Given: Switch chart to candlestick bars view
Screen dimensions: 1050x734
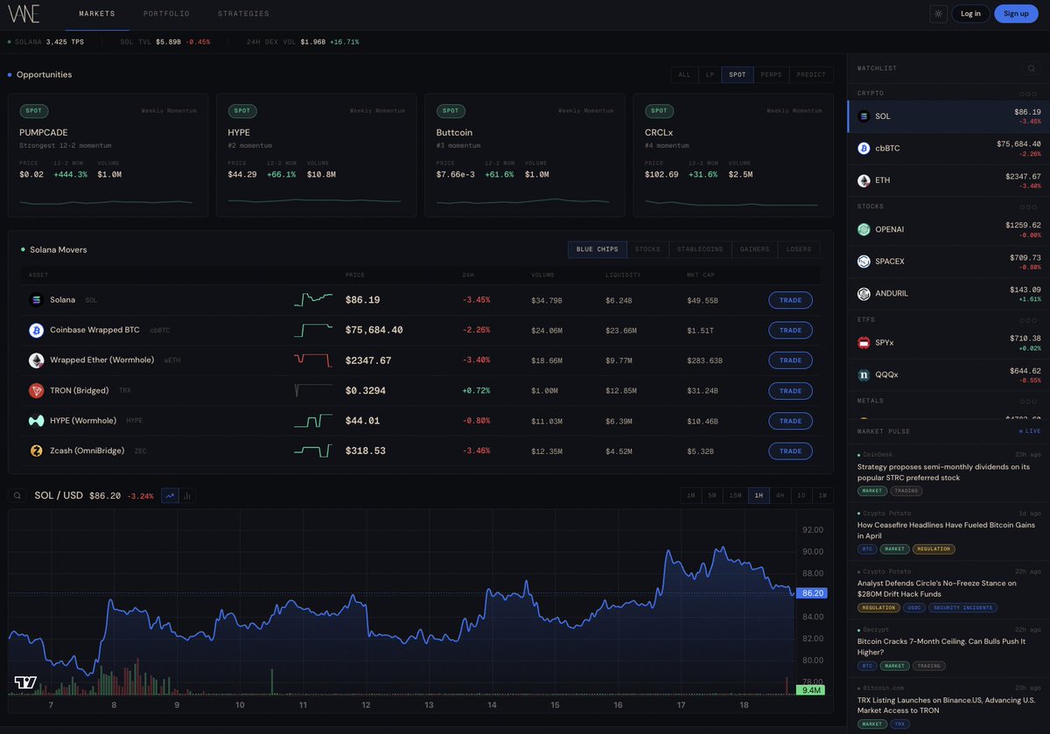Looking at the screenshot, I should point(187,496).
